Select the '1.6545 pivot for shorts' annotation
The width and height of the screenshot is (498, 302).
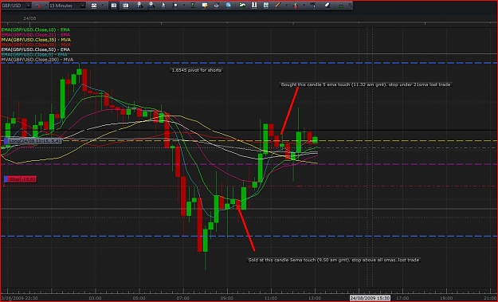click(197, 70)
